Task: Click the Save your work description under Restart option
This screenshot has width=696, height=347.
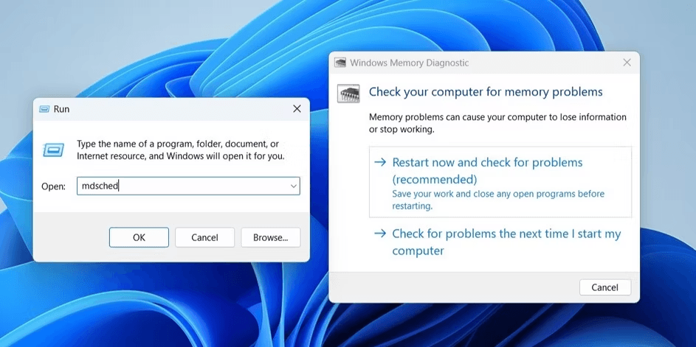Action: pos(498,200)
